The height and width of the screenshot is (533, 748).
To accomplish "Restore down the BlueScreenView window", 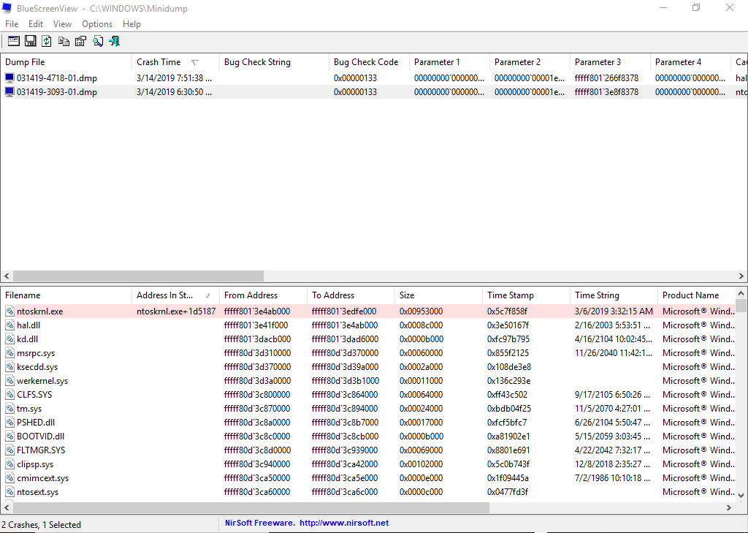I will 696,7.
